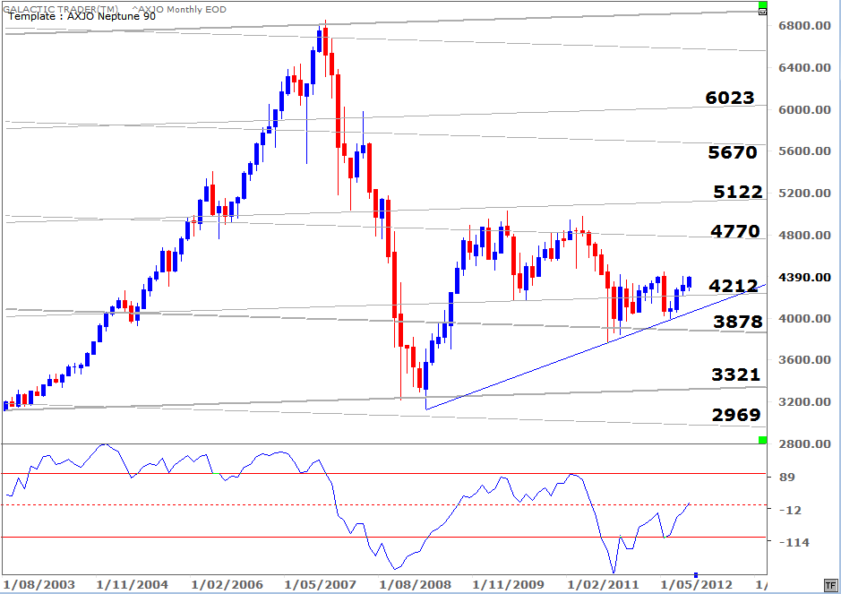The width and height of the screenshot is (841, 594).
Task: Click the 6800.00 price axis label
Action: [804, 26]
